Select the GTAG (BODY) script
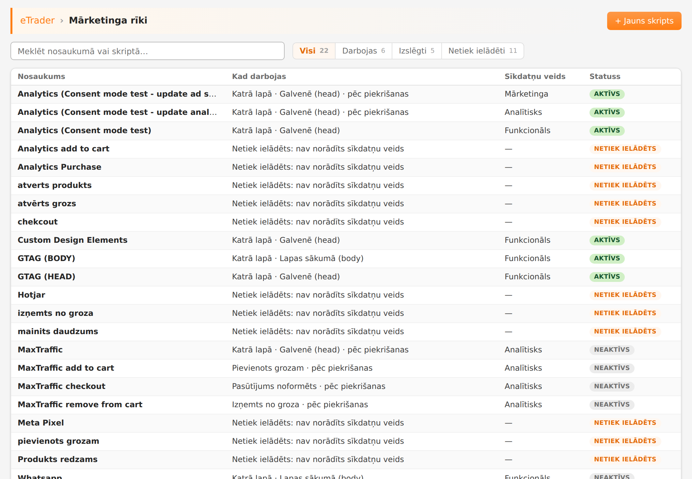Image resolution: width=692 pixels, height=479 pixels. point(46,258)
